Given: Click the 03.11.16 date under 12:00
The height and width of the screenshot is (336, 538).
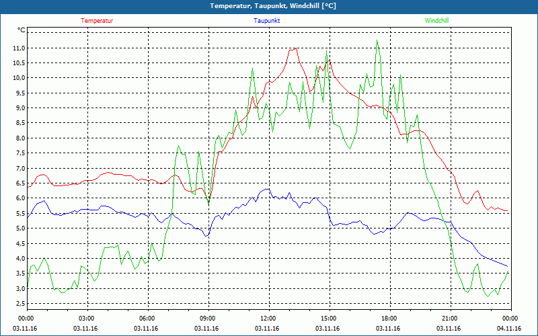Looking at the screenshot, I should 267,329.
